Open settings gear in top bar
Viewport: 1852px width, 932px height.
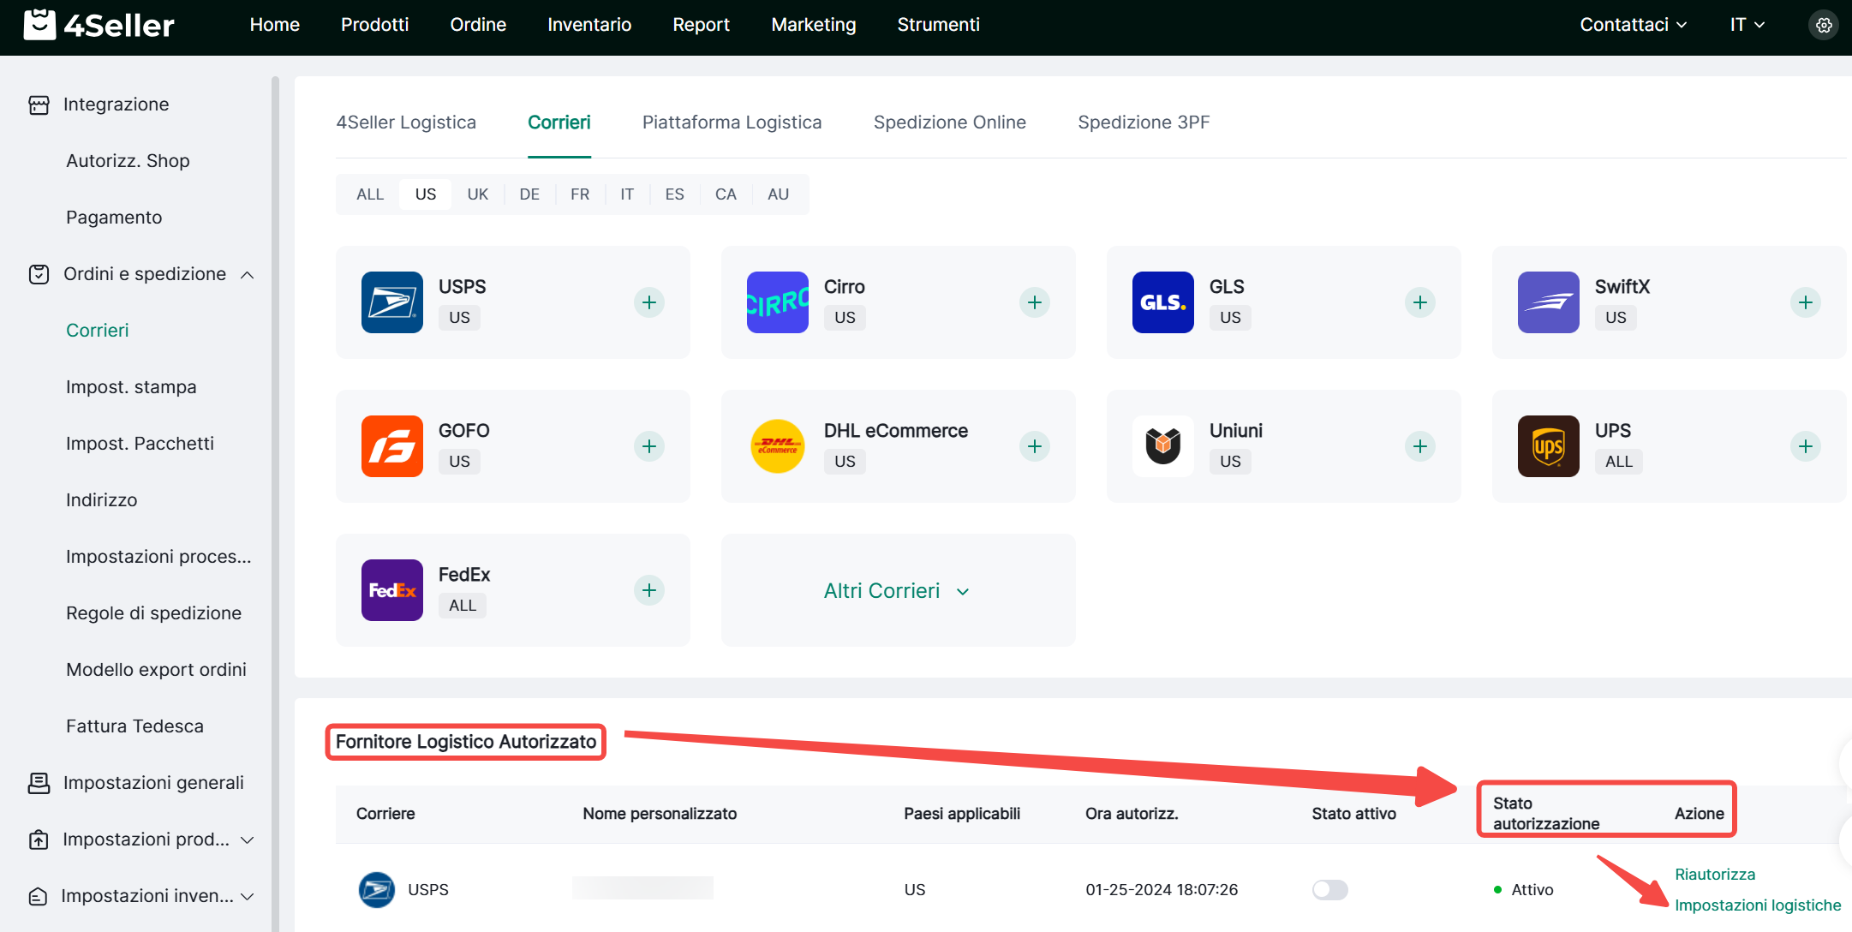[x=1824, y=25]
